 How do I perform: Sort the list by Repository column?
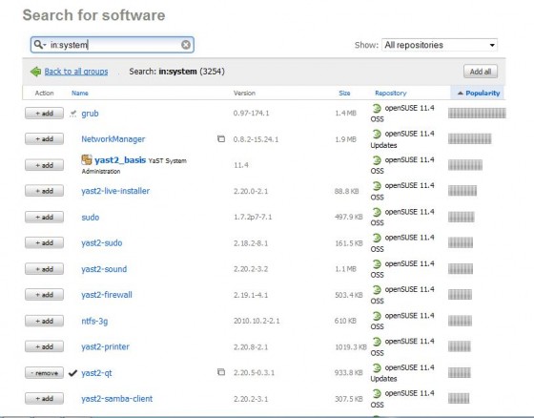[x=391, y=94]
